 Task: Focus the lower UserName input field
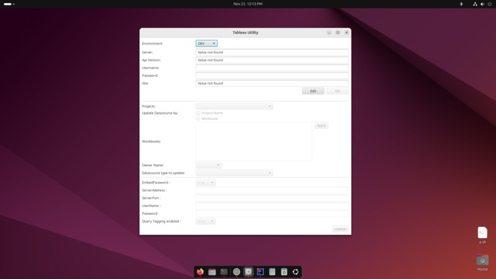tap(272, 206)
